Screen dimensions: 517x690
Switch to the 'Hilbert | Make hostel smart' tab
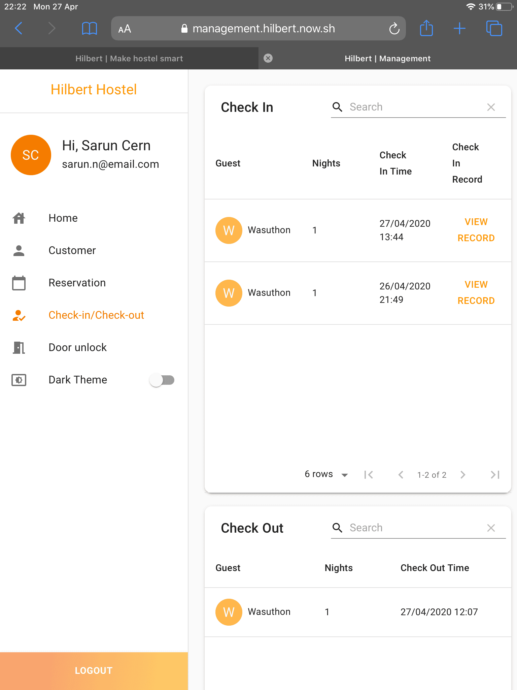tap(129, 58)
